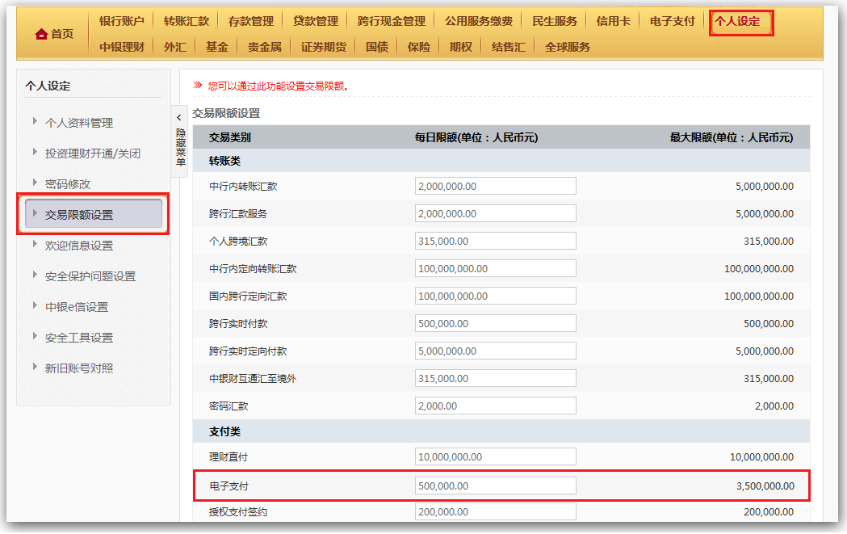This screenshot has width=847, height=534.
Task: Switch to the 转账汇款 menu tab
Action: point(186,21)
